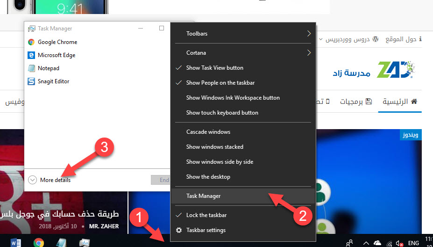Viewport: 433px width, 247px height.
Task: Click the blue Windows article thumbnail
Action: coord(369,181)
